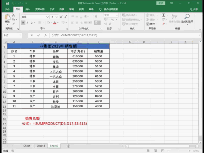Screen dimensions: 204x153
Task: Select cell with value 610000
Action: point(77,56)
